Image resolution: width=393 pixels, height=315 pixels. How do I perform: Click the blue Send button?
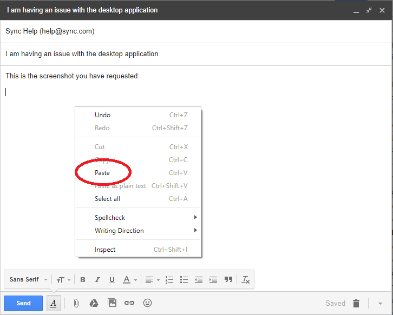point(23,303)
